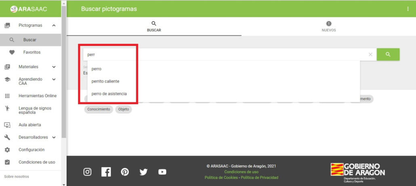Open the Twitter page from footer
416x186 pixels.
pyautogui.click(x=143, y=172)
